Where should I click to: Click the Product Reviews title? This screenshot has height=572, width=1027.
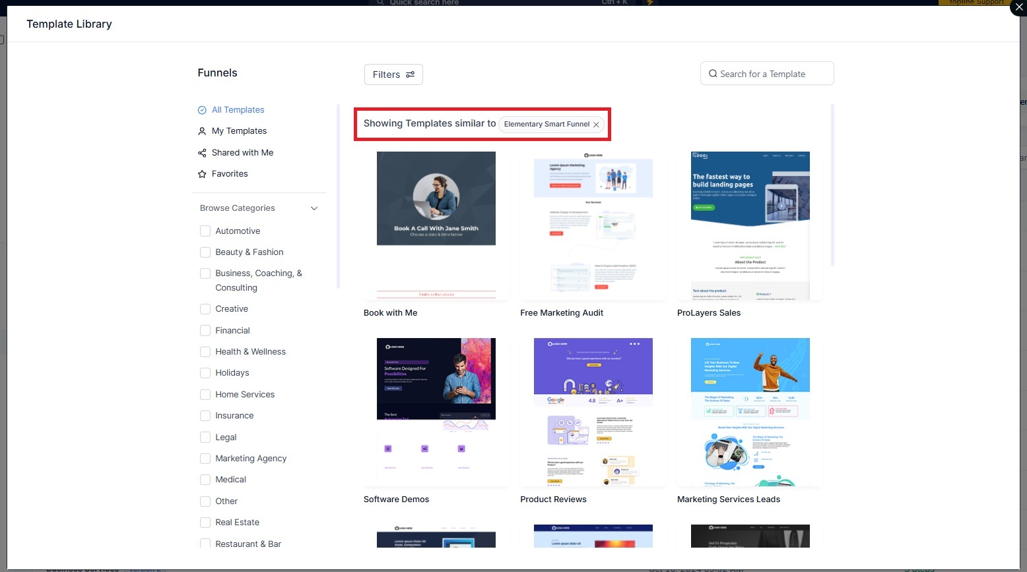click(553, 500)
